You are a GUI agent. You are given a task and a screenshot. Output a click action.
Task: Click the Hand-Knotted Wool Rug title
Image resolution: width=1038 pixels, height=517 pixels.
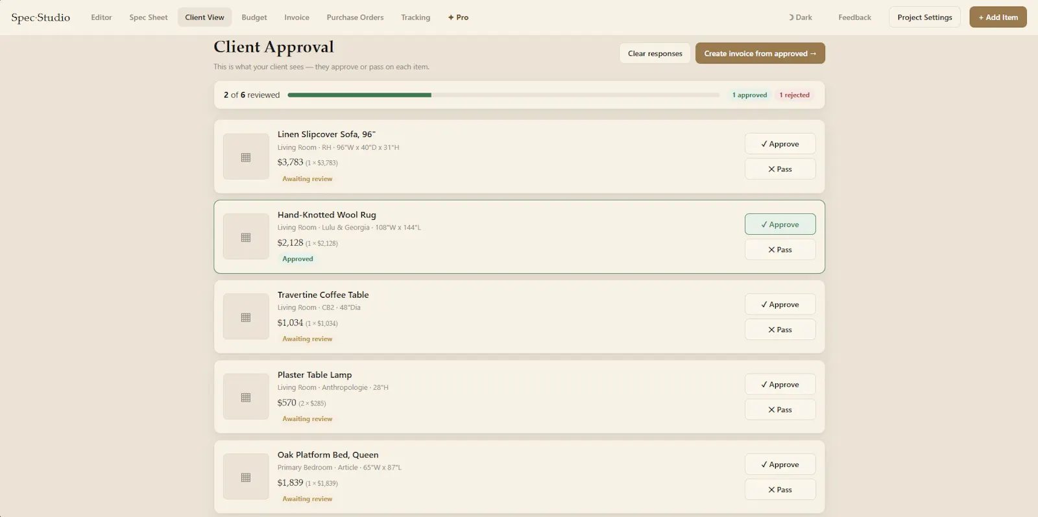click(326, 215)
